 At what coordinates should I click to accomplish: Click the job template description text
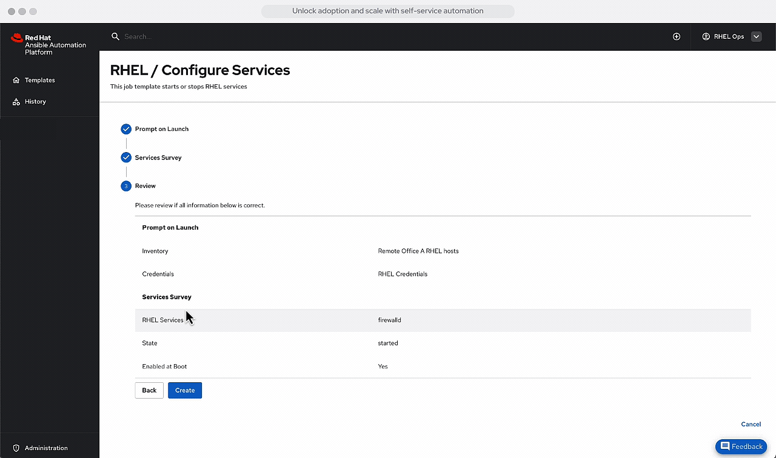pos(179,87)
